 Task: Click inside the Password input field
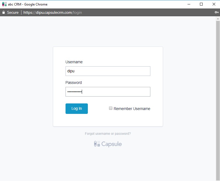click(x=108, y=92)
